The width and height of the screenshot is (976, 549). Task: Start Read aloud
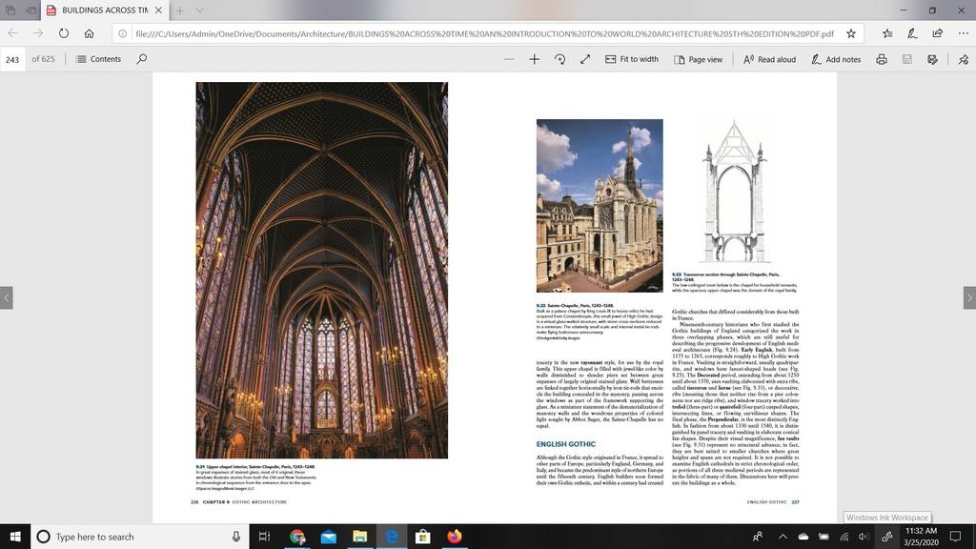coord(769,59)
